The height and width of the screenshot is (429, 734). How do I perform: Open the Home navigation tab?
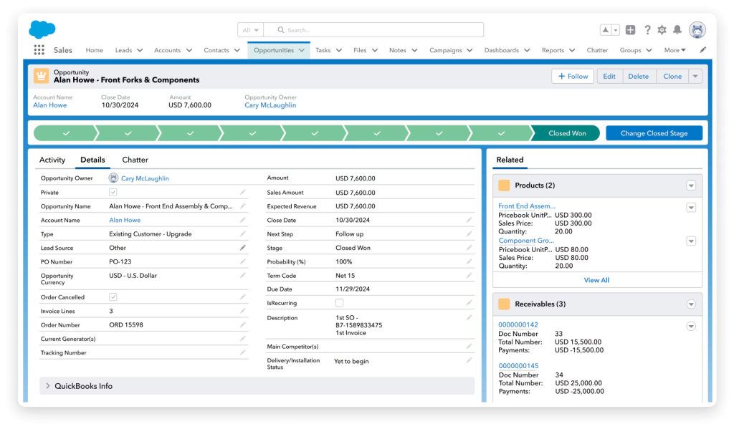(94, 50)
